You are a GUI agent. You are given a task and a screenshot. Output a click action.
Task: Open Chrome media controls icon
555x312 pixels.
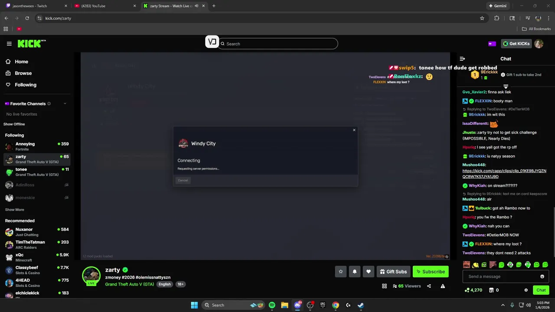(x=527, y=18)
